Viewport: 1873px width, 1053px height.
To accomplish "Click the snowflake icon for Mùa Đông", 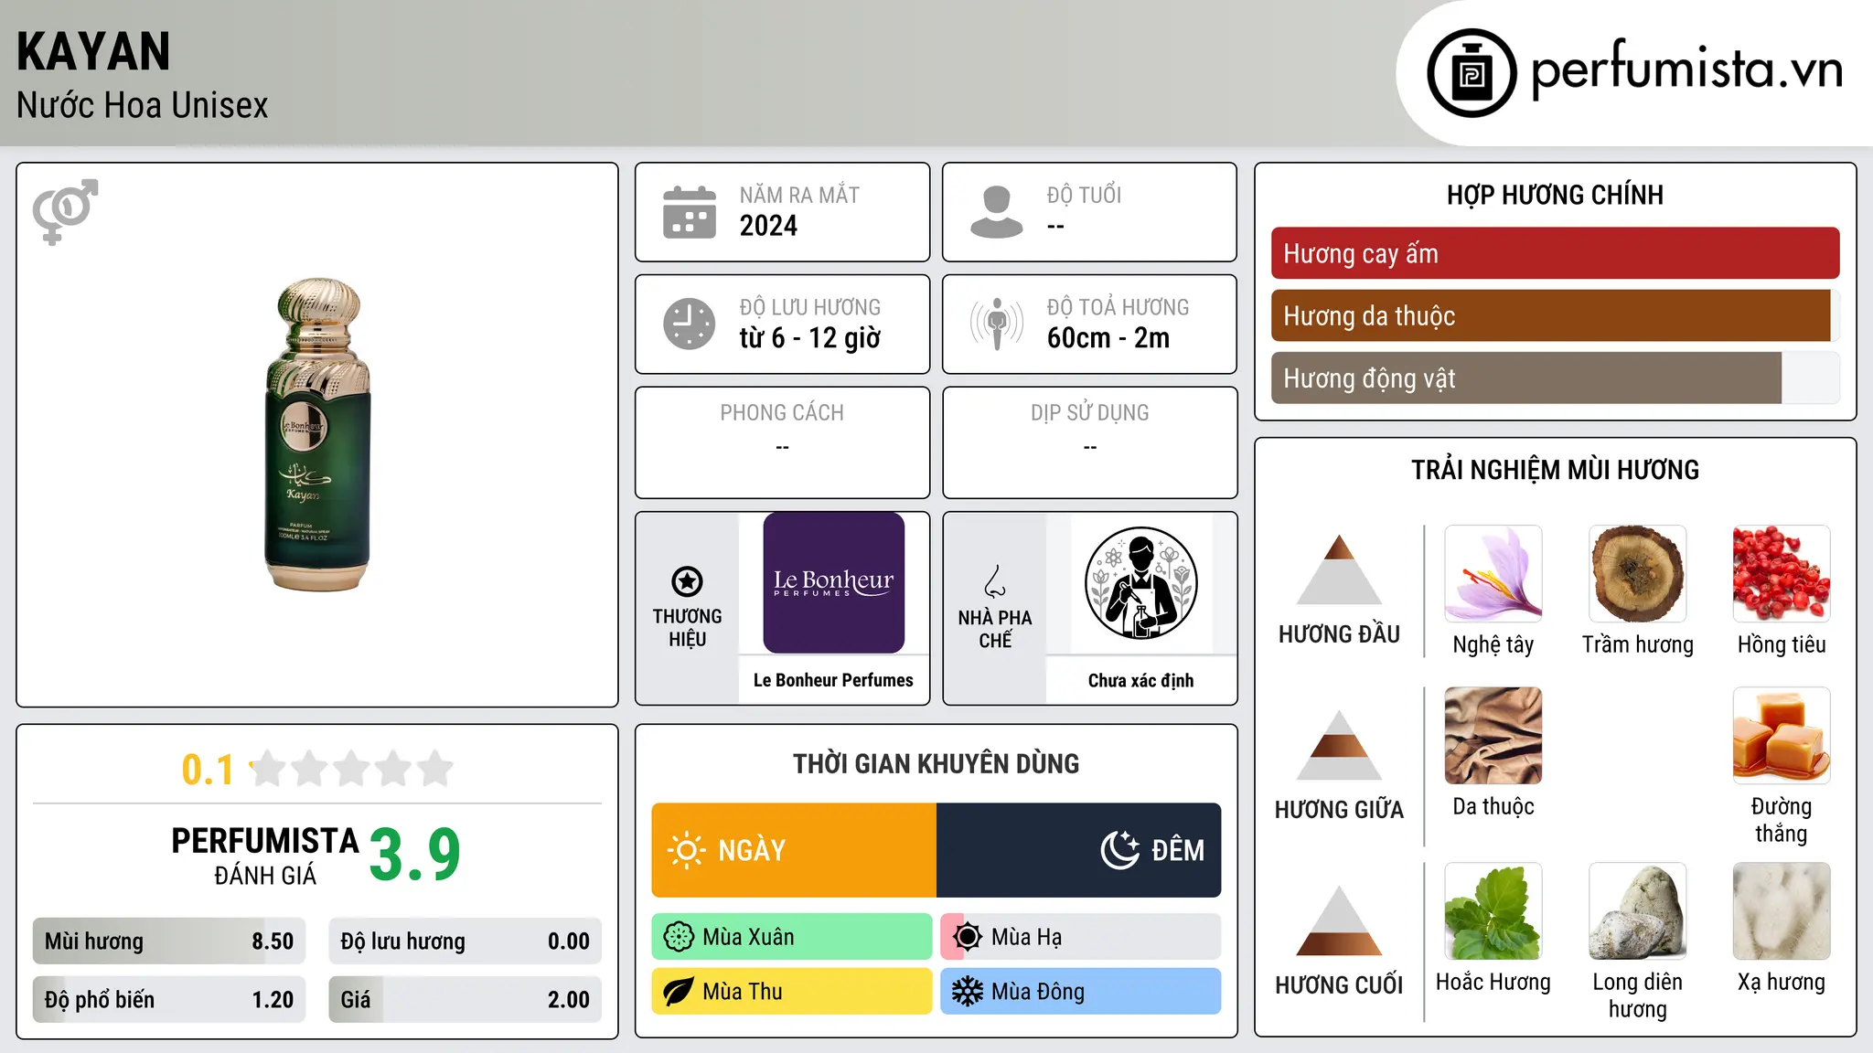I will pos(968,992).
